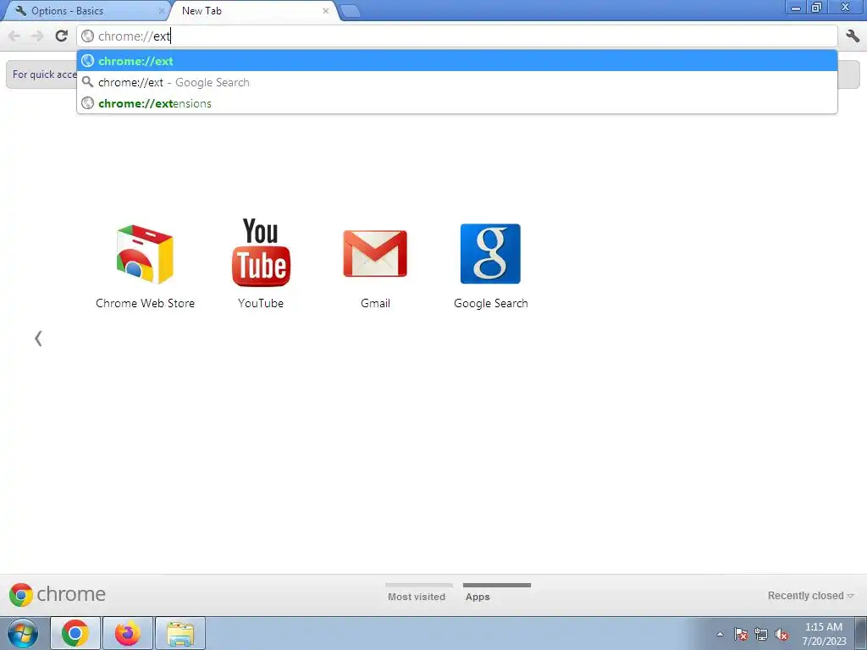867x650 pixels.
Task: Click the browser forward arrow
Action: 37,36
